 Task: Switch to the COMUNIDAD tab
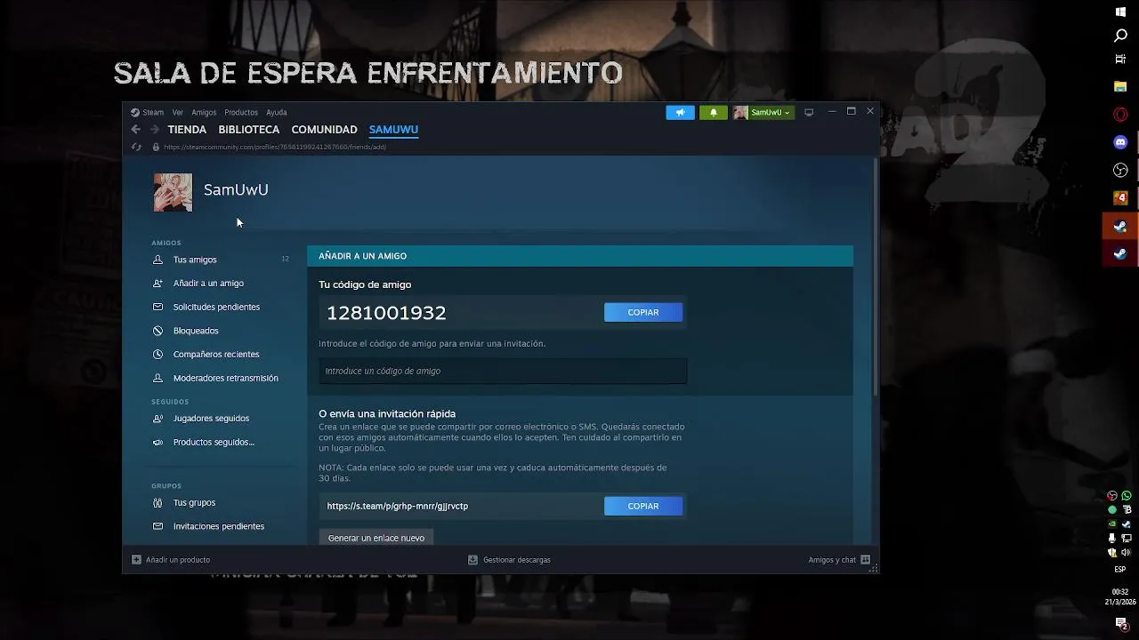pos(324,130)
